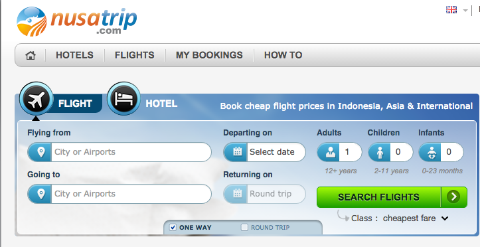Open the Children count selector
Screen dimensions: 480x247
tap(390, 152)
